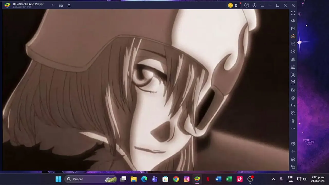Set location from the sidebar pin icon

click(x=293, y=121)
